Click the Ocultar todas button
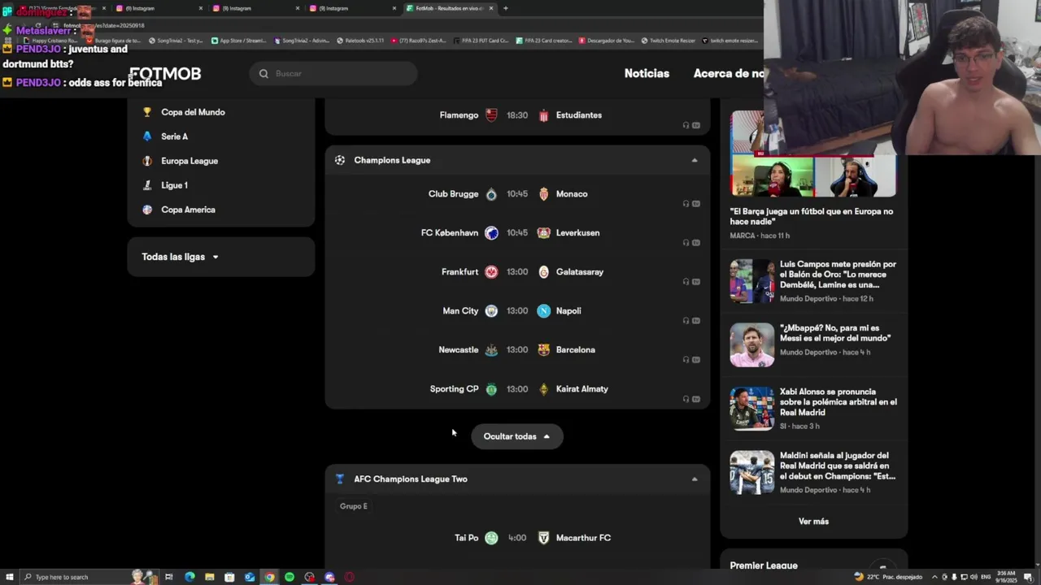The width and height of the screenshot is (1041, 585). click(x=517, y=436)
